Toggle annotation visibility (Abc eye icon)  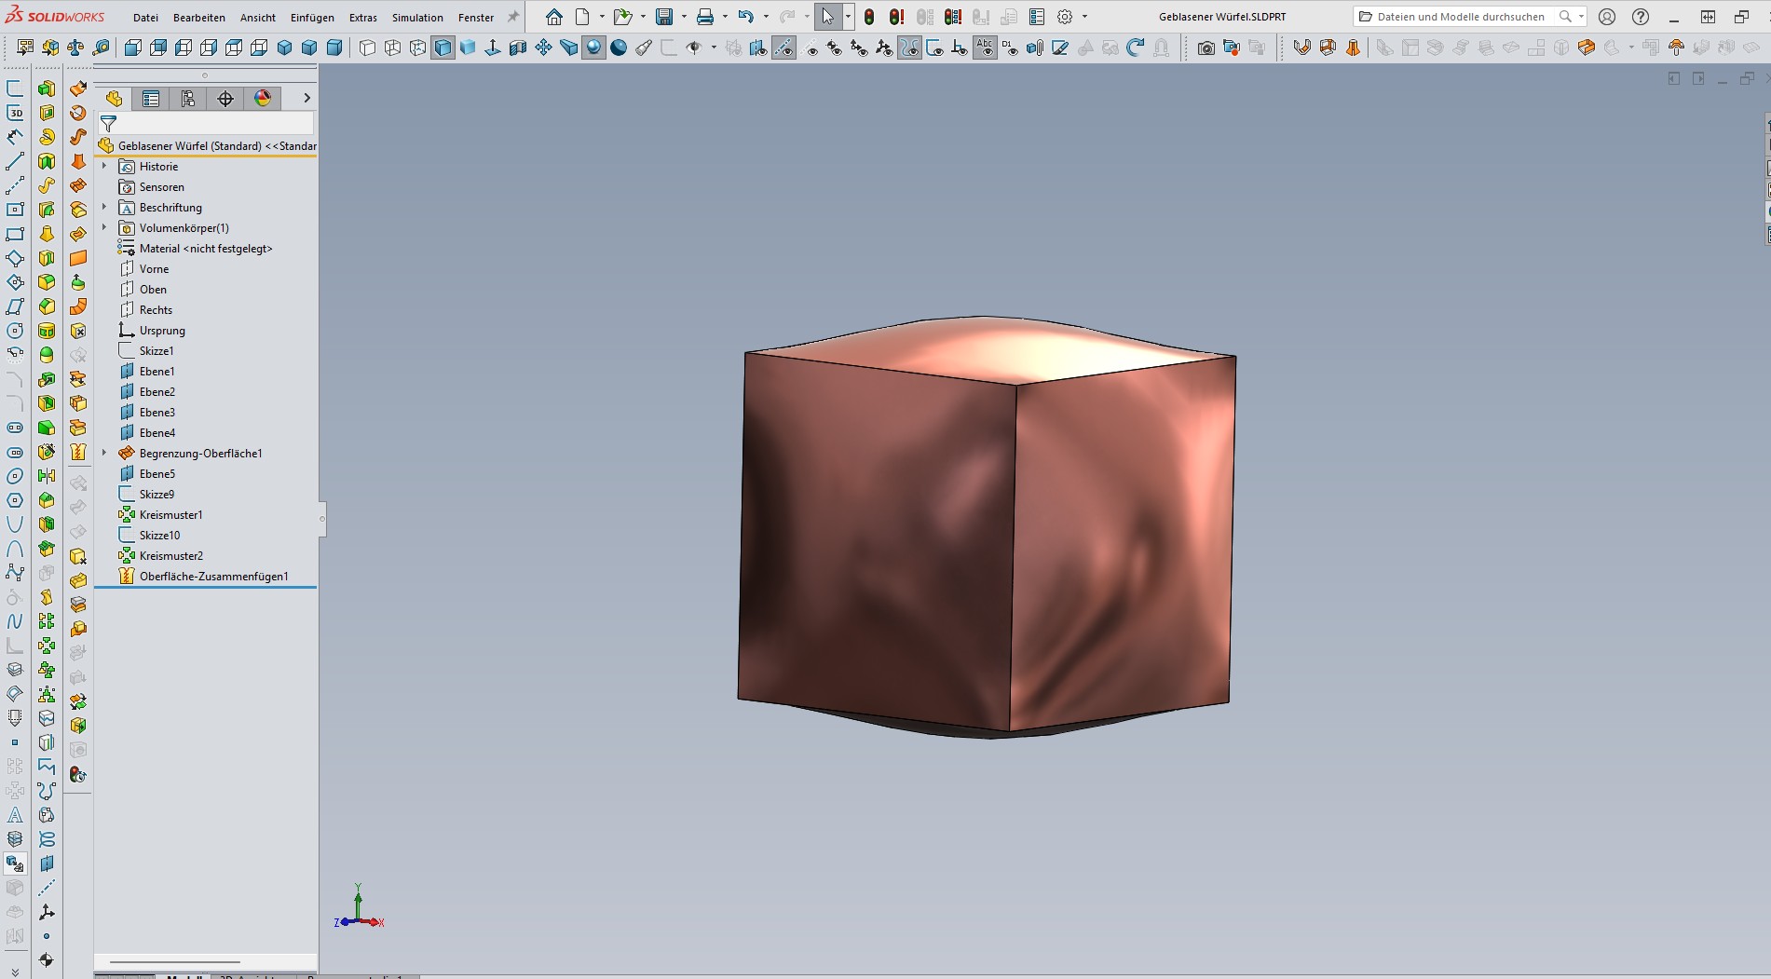[x=985, y=48]
